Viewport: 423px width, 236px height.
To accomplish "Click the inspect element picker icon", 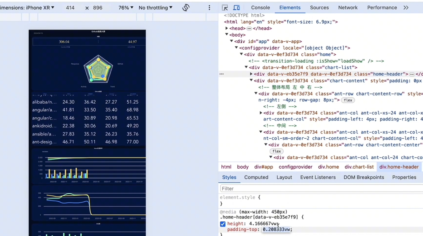I will pyautogui.click(x=225, y=8).
